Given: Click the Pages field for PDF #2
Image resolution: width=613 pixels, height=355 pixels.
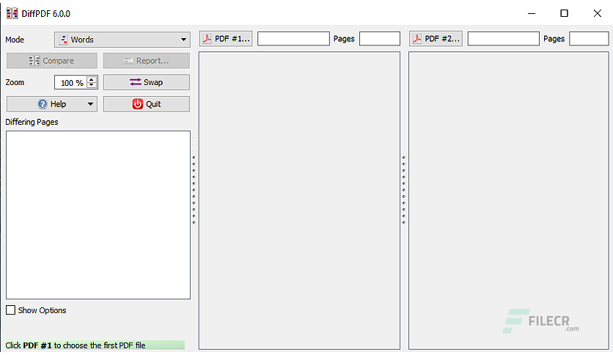Looking at the screenshot, I should 589,39.
